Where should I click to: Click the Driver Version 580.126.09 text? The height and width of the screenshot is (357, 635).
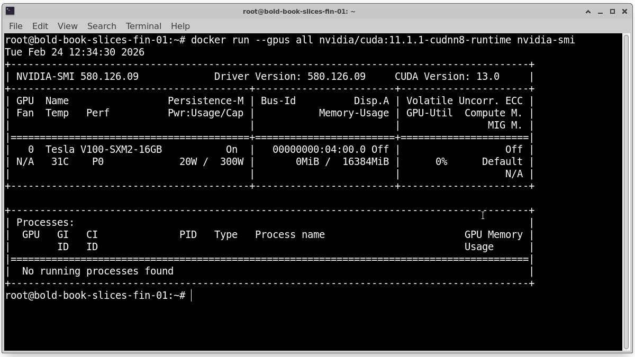click(289, 77)
